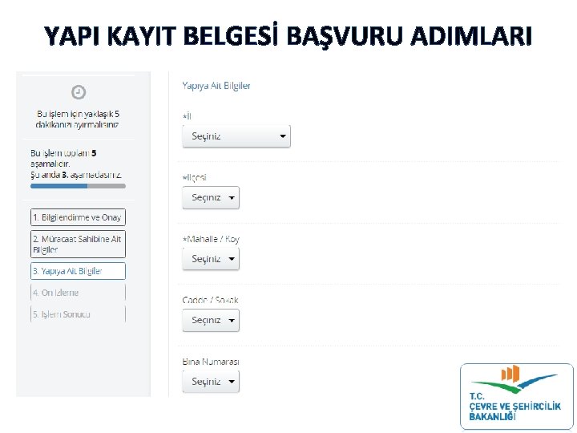
Task: Select step 2. Müracaat Sahibine Ait Bilgiler
Action: pos(78,244)
